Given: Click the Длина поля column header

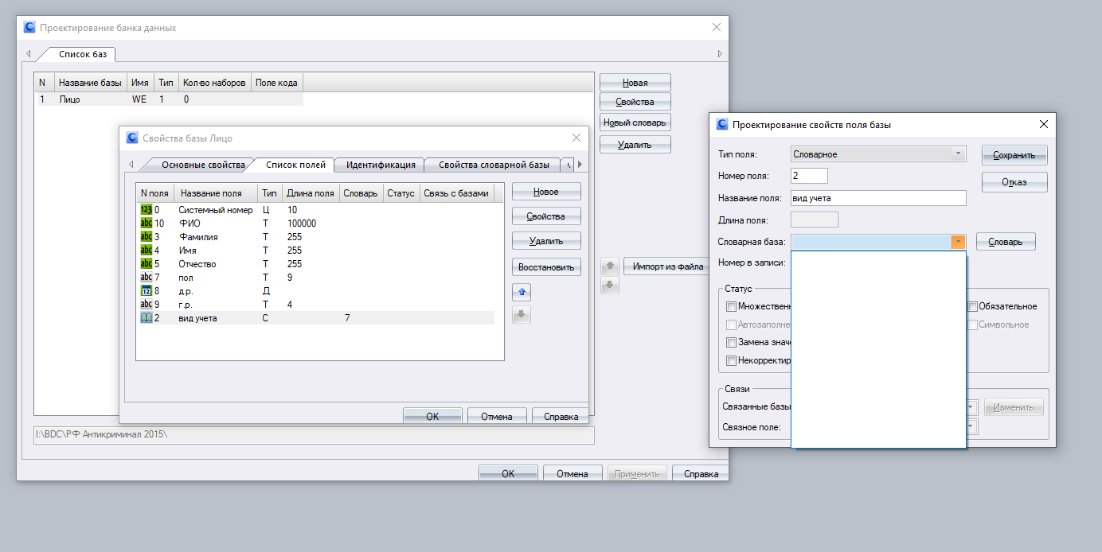Looking at the screenshot, I should coord(311,193).
